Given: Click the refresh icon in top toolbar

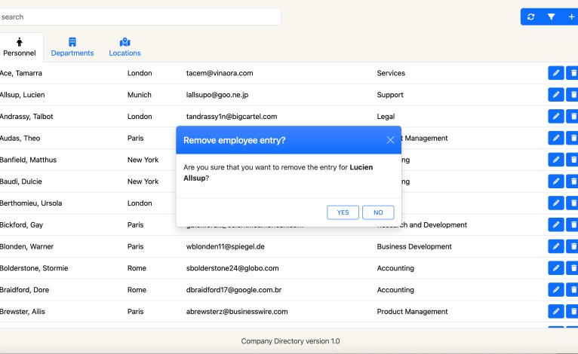Looking at the screenshot, I should click(531, 17).
